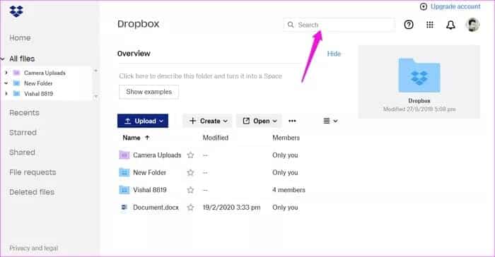Click the 19/2/2020 3:33 pm date
The width and height of the screenshot is (495, 257).
(x=231, y=207)
